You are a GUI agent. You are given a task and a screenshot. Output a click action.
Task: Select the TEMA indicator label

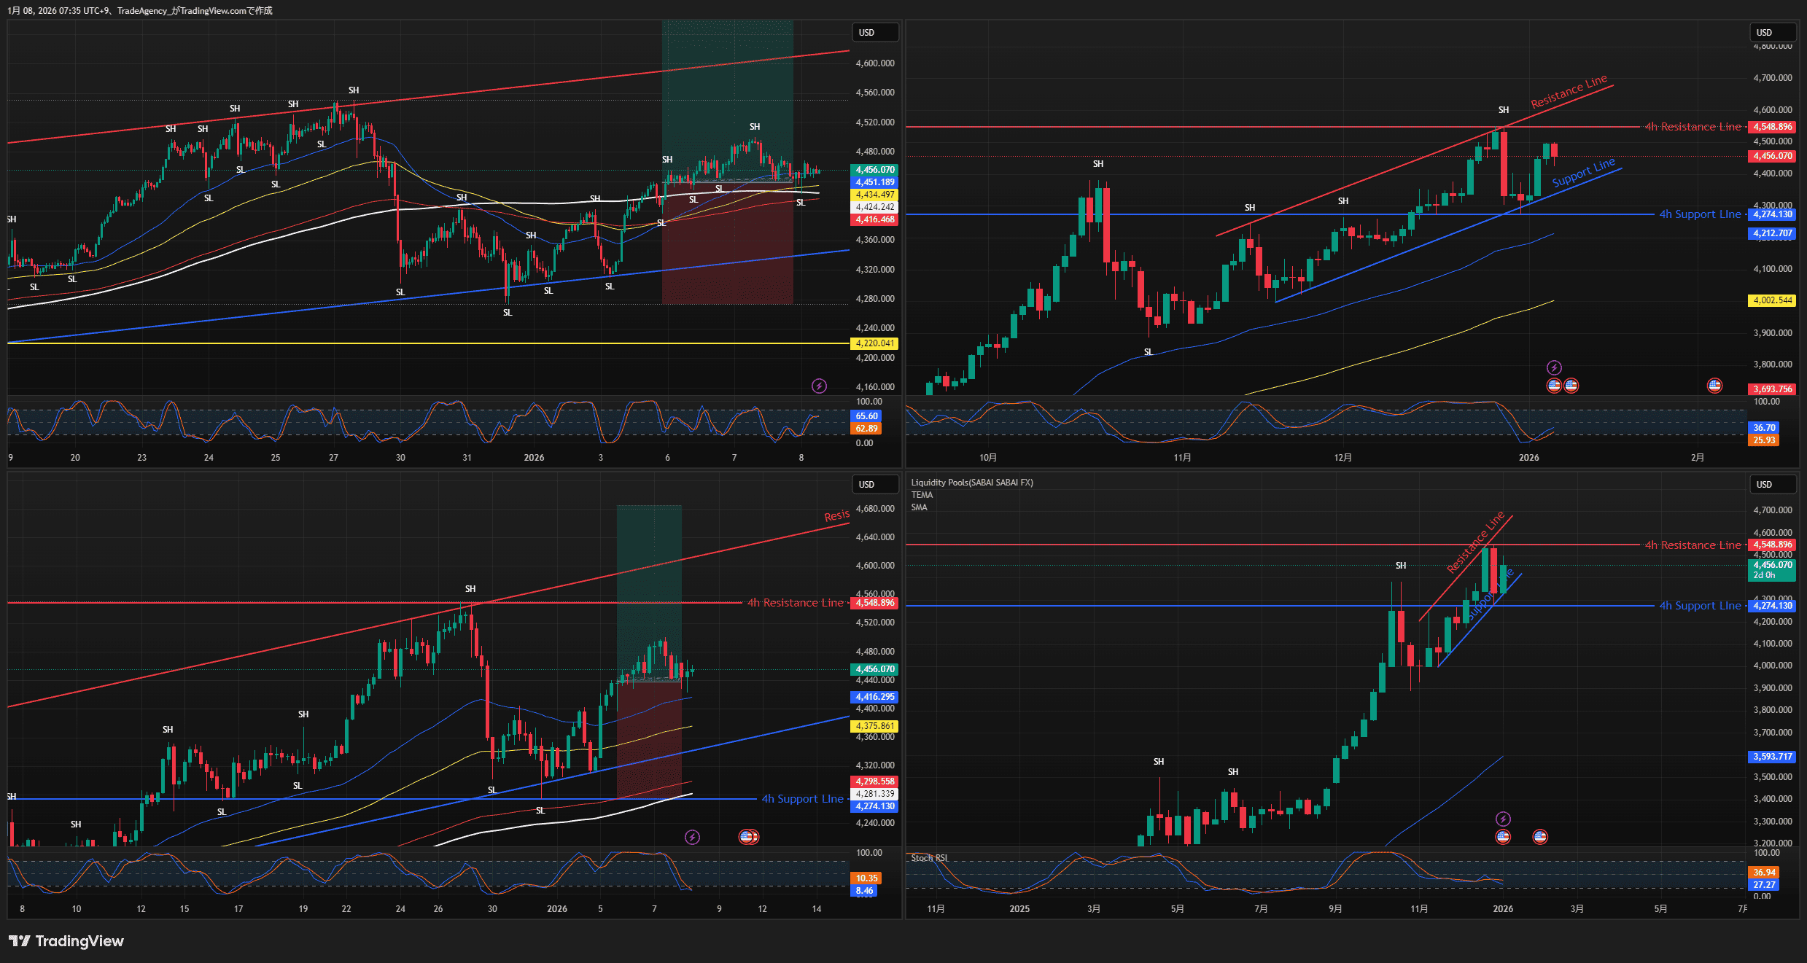tap(922, 495)
